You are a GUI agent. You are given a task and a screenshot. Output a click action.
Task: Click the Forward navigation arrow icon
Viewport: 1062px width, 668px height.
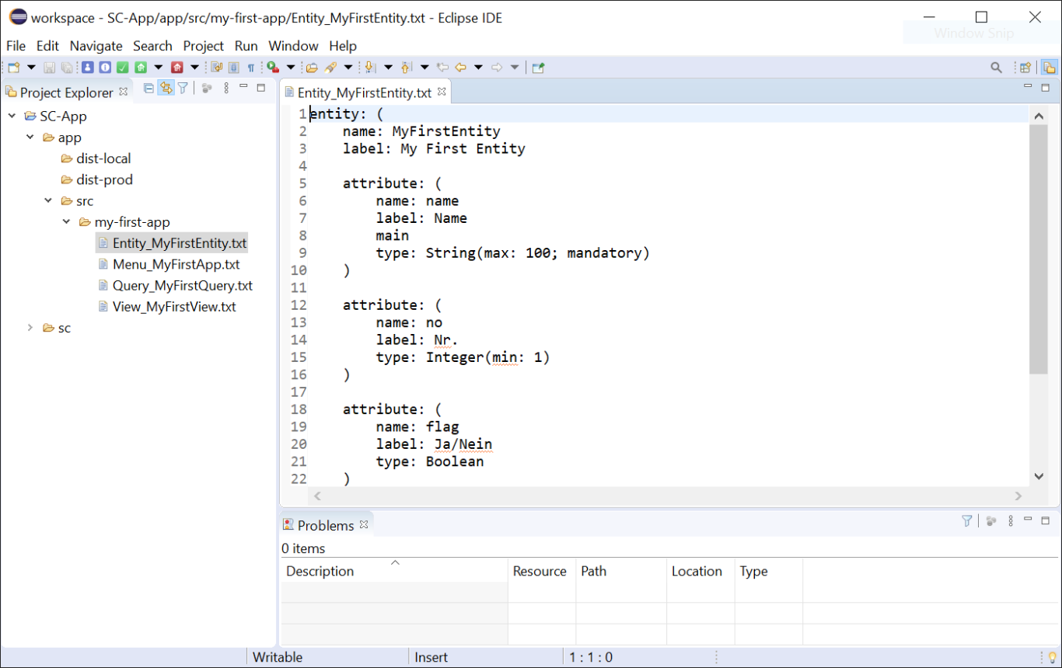click(496, 68)
